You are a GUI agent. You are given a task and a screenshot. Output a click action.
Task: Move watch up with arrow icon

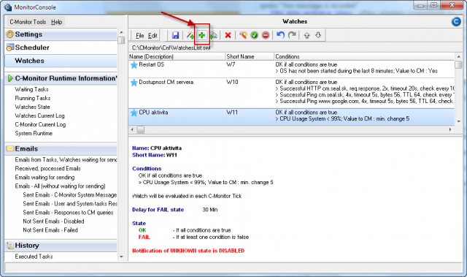click(306, 35)
